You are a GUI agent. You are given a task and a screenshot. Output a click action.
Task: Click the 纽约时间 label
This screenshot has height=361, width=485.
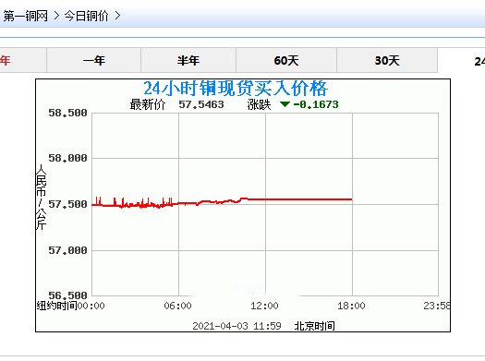click(57, 306)
